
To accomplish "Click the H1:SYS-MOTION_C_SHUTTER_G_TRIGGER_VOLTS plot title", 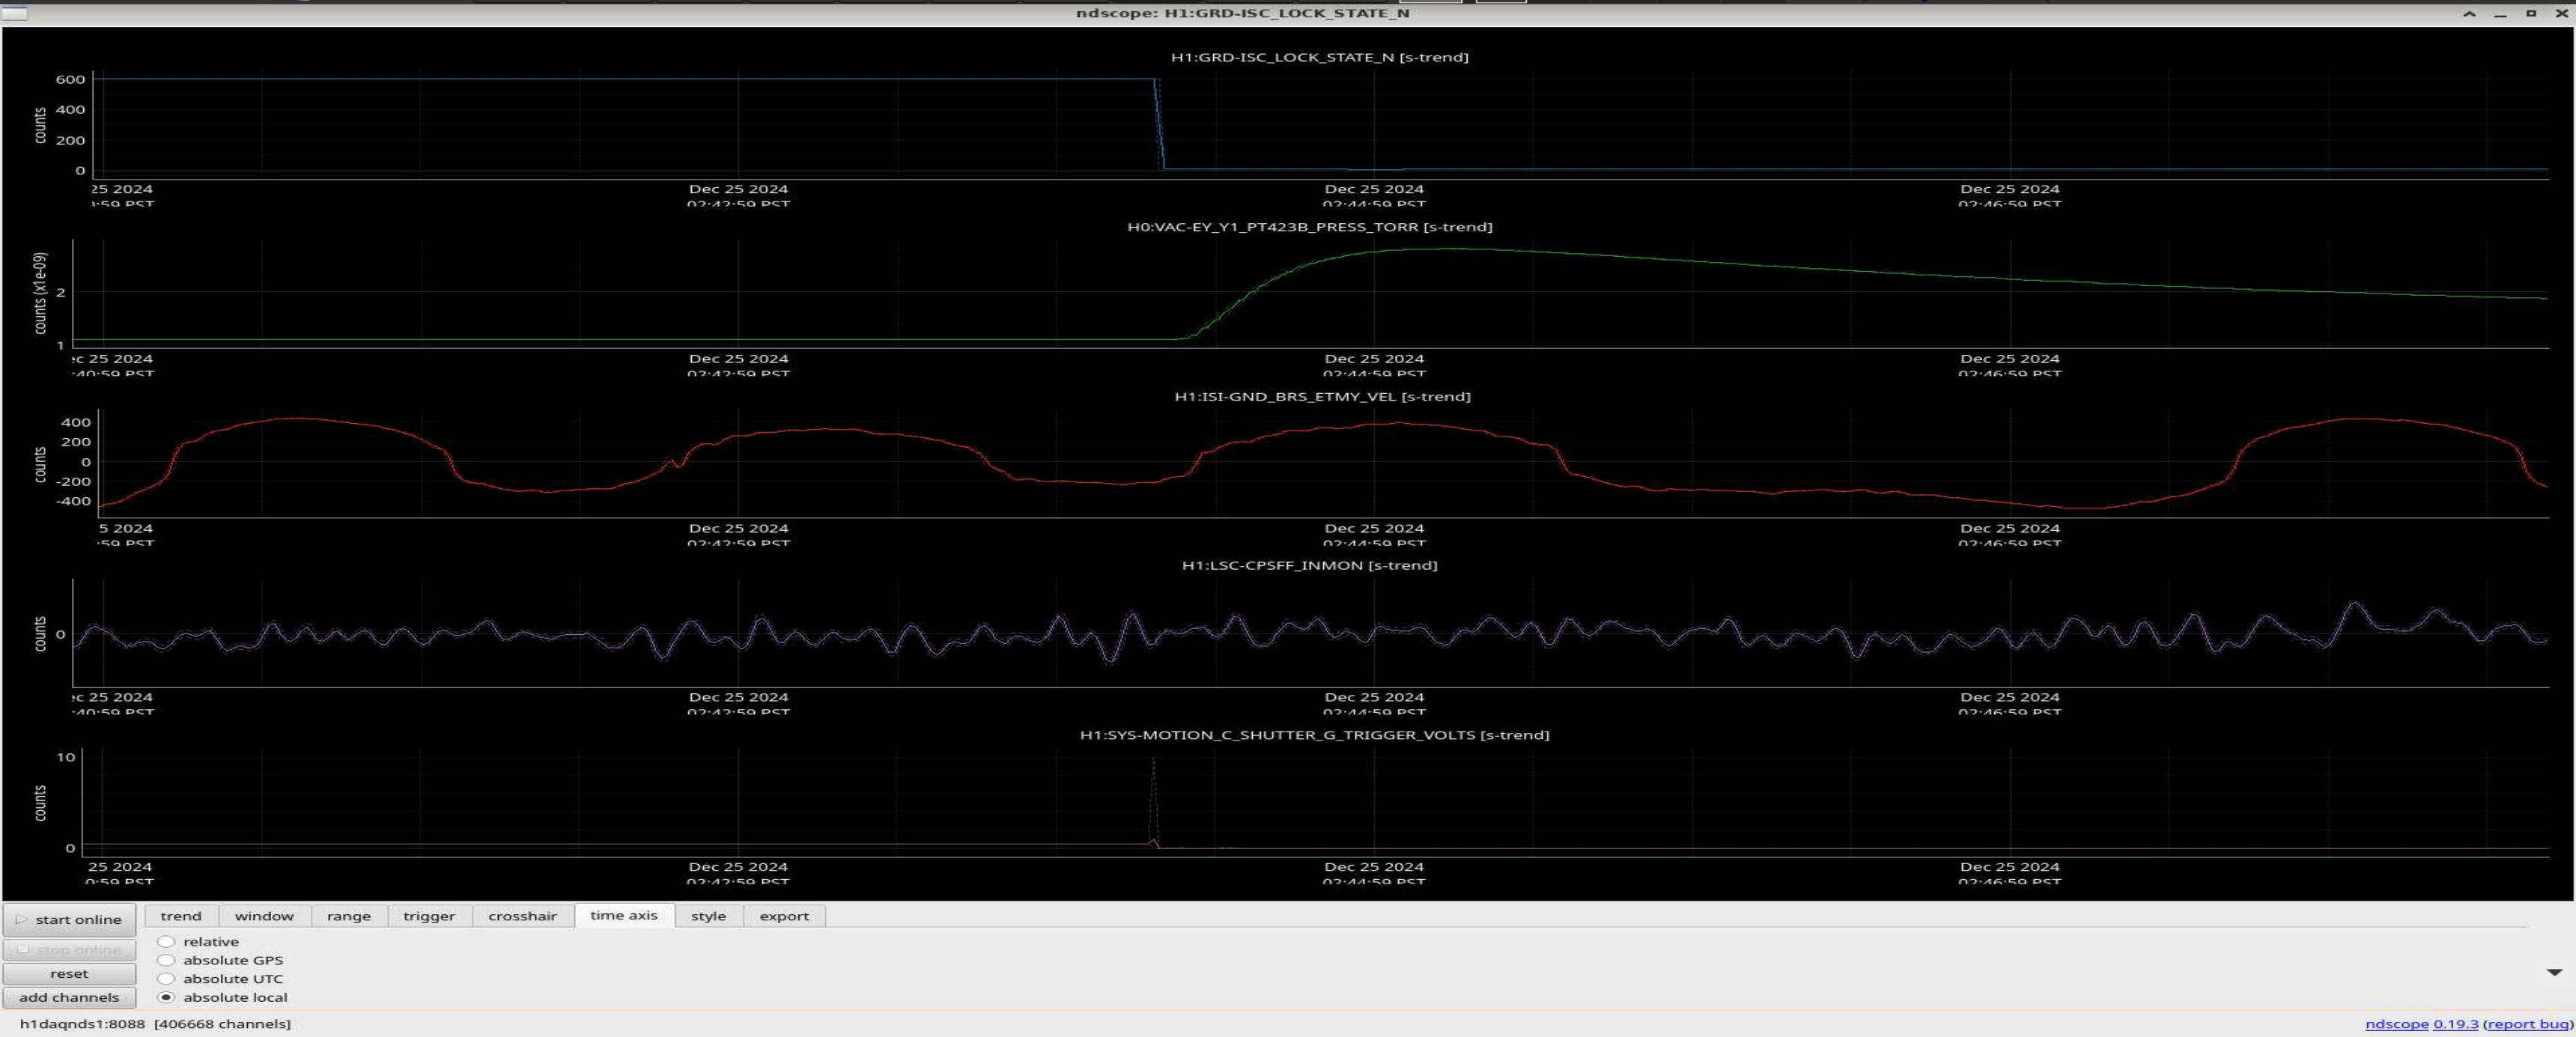I will (x=1314, y=735).
